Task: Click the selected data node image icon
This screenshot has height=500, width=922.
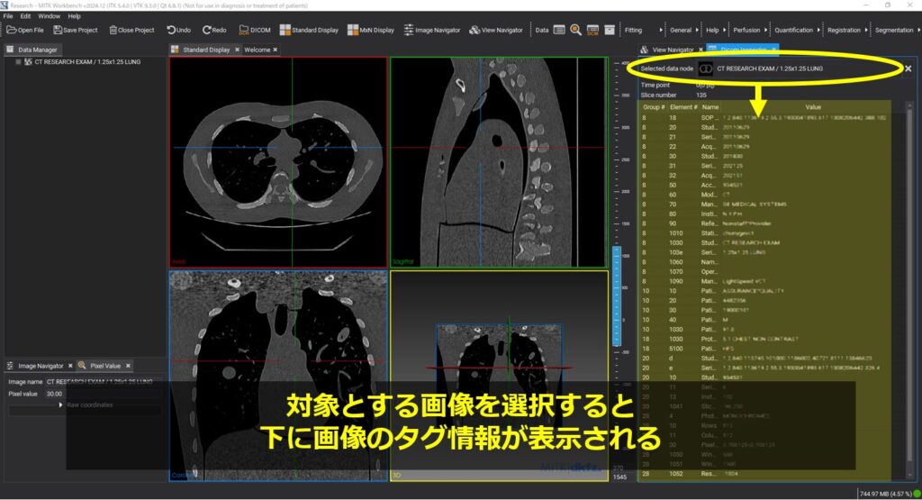Action: (706, 68)
